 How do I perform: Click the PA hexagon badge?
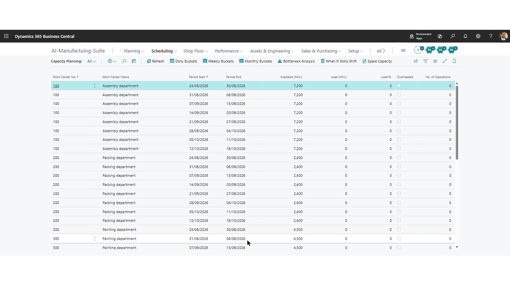coord(430,50)
